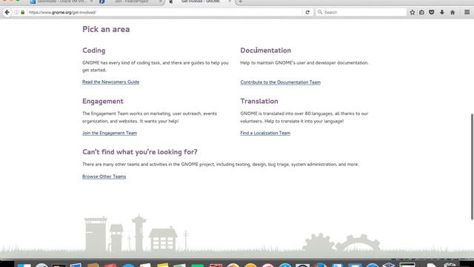Click the Find a Localization Team link

[265, 133]
